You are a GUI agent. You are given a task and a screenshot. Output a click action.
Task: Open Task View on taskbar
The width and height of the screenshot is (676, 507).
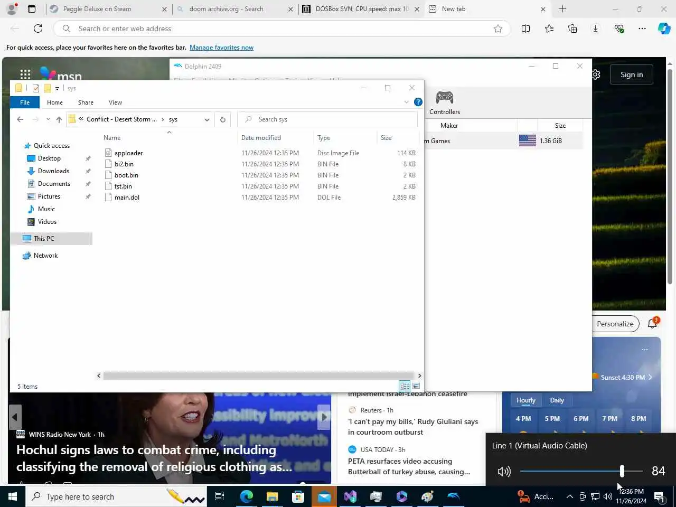click(x=220, y=496)
